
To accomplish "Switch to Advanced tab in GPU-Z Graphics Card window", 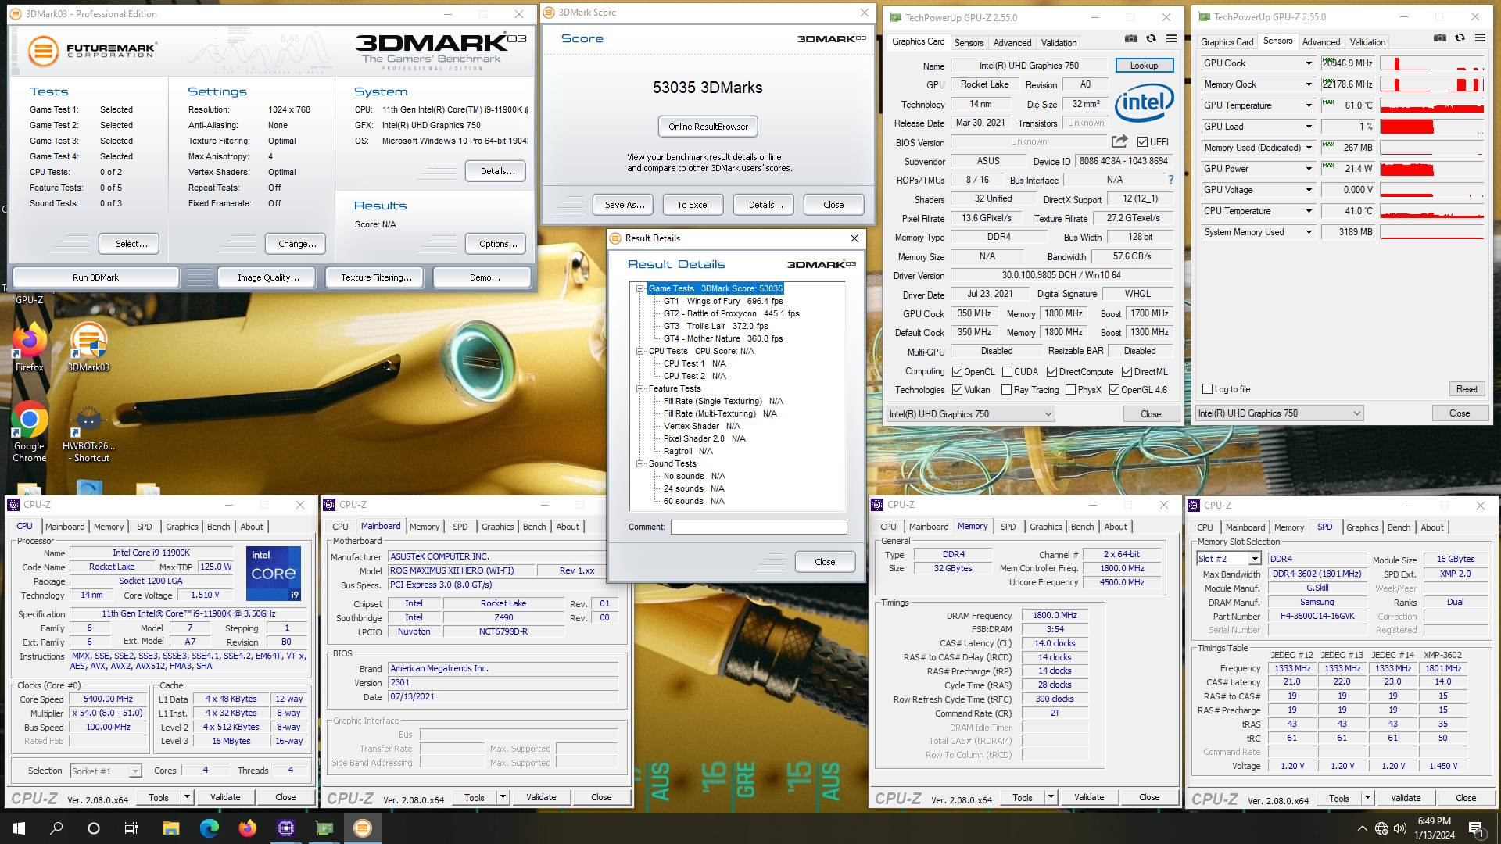I will point(1012,43).
